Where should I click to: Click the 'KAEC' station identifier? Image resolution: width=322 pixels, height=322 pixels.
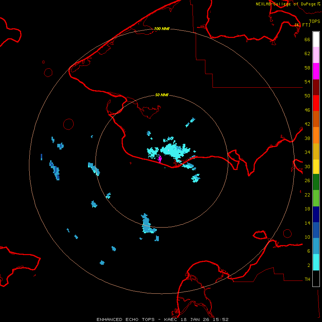pos(171,319)
